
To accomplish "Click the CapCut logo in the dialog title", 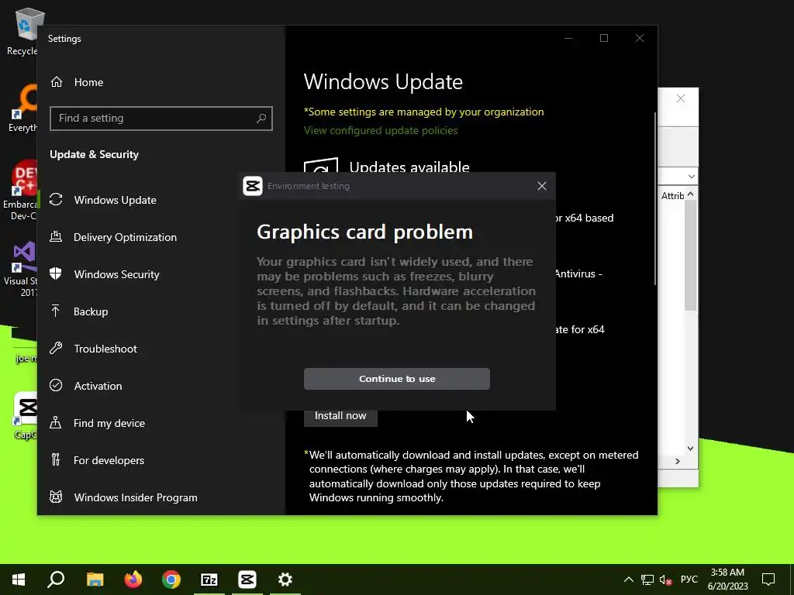I will coord(252,186).
